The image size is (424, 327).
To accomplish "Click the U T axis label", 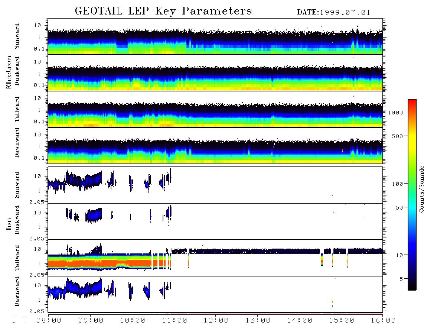I will (x=19, y=321).
